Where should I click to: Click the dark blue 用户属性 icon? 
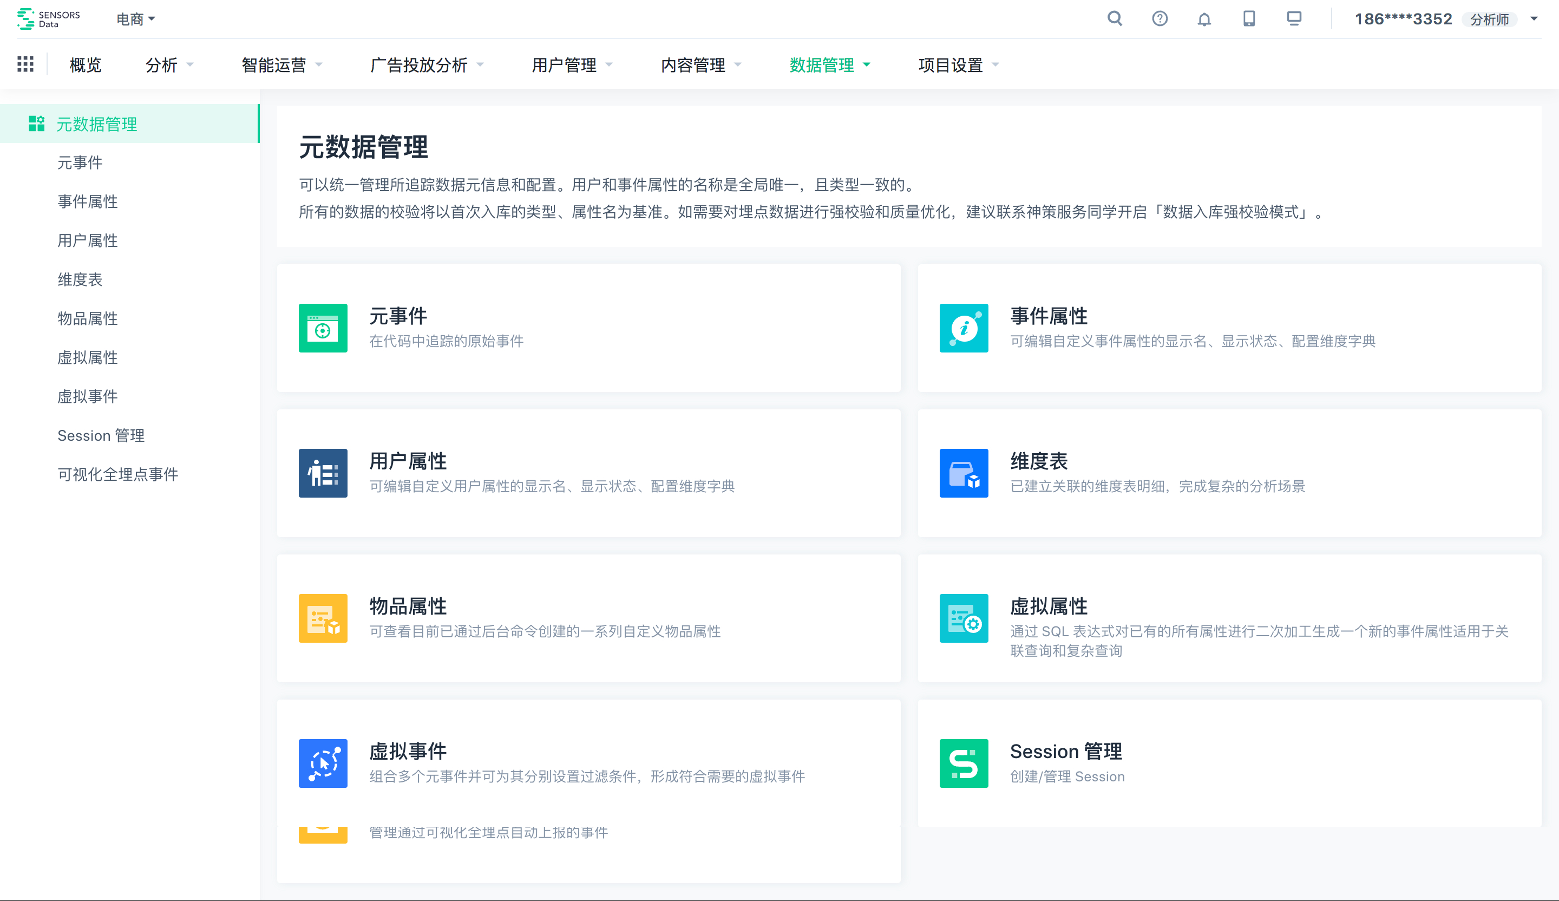(x=323, y=473)
